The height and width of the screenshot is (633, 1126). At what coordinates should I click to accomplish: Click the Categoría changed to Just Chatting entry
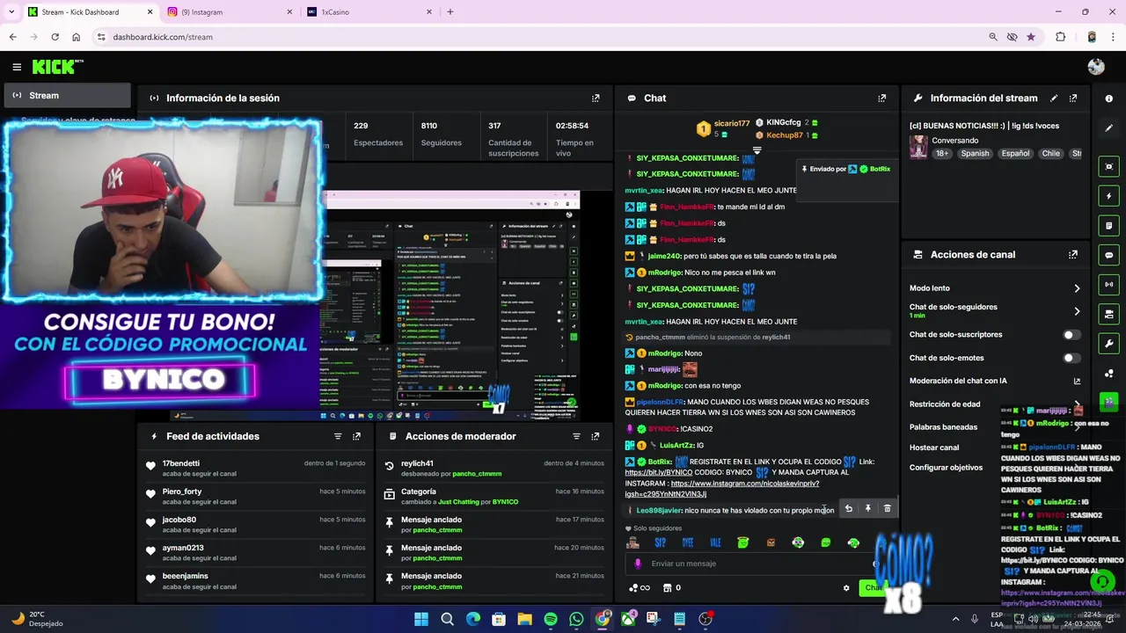[x=495, y=497]
